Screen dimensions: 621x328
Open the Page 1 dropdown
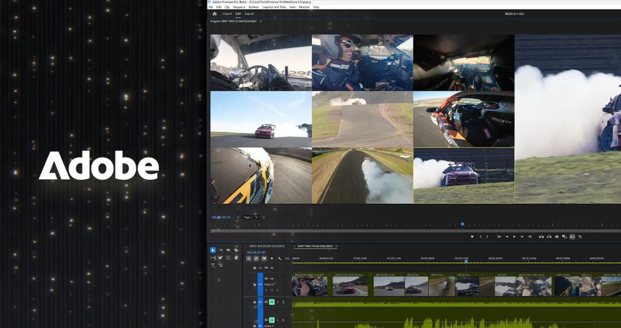click(x=250, y=217)
